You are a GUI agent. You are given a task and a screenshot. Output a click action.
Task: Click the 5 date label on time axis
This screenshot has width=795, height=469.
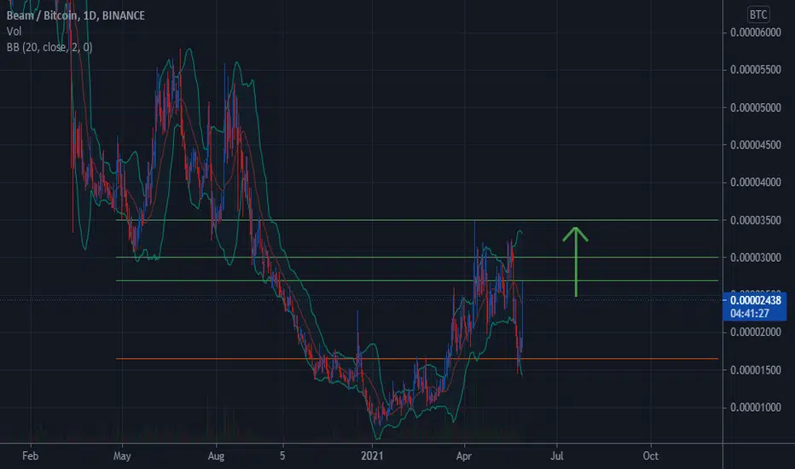click(x=282, y=456)
